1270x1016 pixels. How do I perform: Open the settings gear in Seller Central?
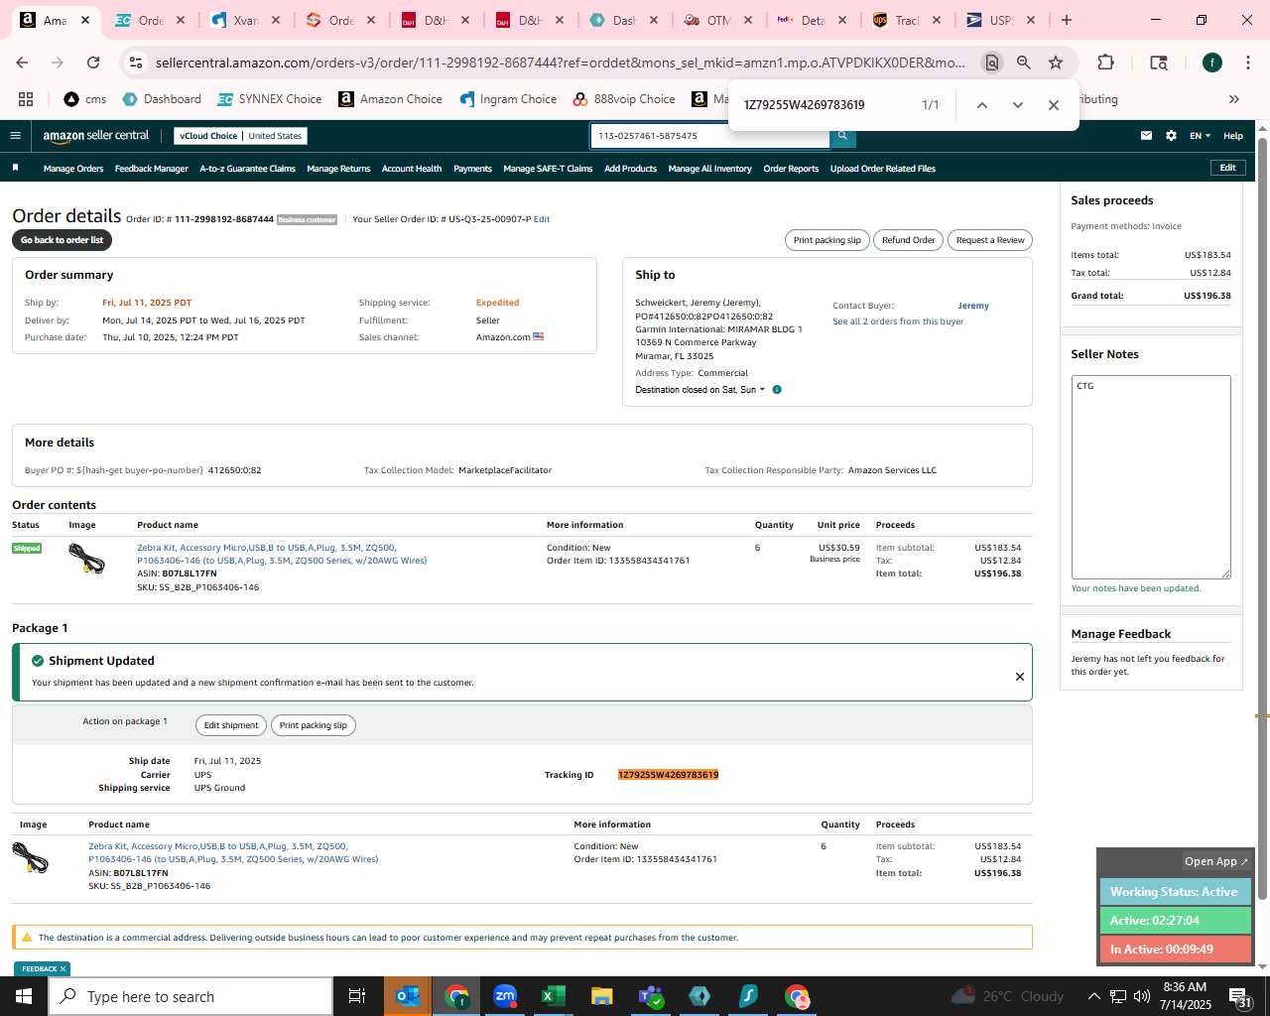point(1171,136)
